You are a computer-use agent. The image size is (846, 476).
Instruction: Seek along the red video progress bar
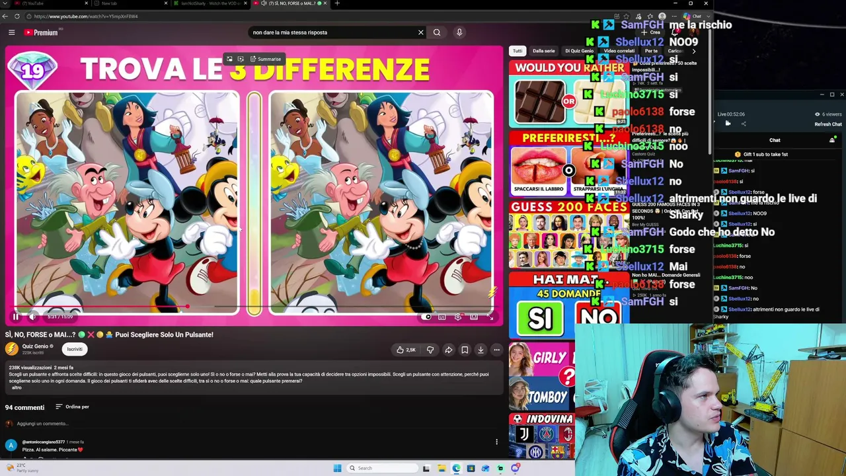click(x=254, y=307)
